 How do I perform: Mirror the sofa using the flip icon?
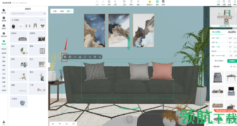[80, 57]
